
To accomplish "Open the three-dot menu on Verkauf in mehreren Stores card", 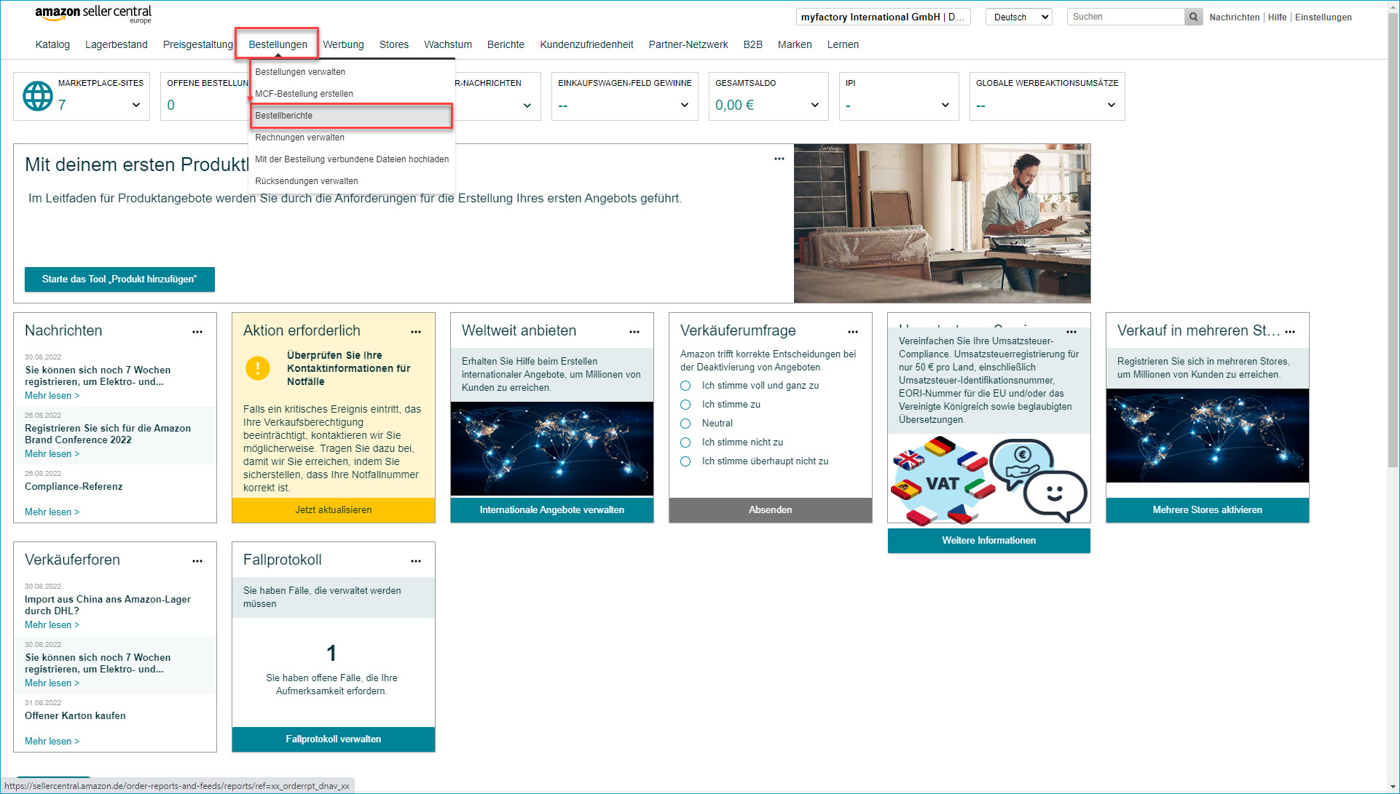I will point(1290,332).
